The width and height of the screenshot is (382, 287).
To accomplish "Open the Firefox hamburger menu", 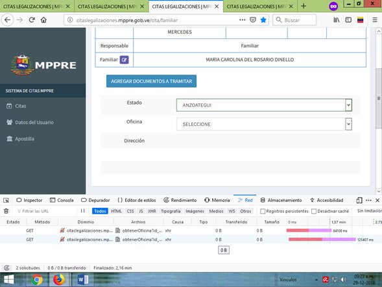I will coord(375,20).
